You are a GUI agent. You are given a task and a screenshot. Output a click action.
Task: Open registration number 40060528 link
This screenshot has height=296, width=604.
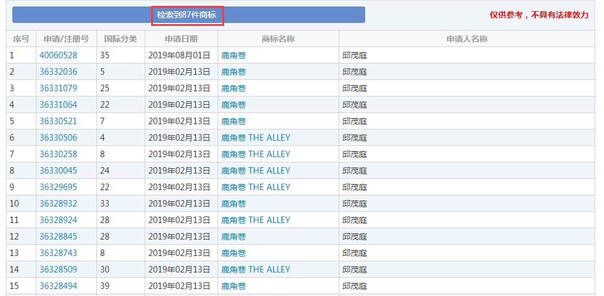pos(58,55)
